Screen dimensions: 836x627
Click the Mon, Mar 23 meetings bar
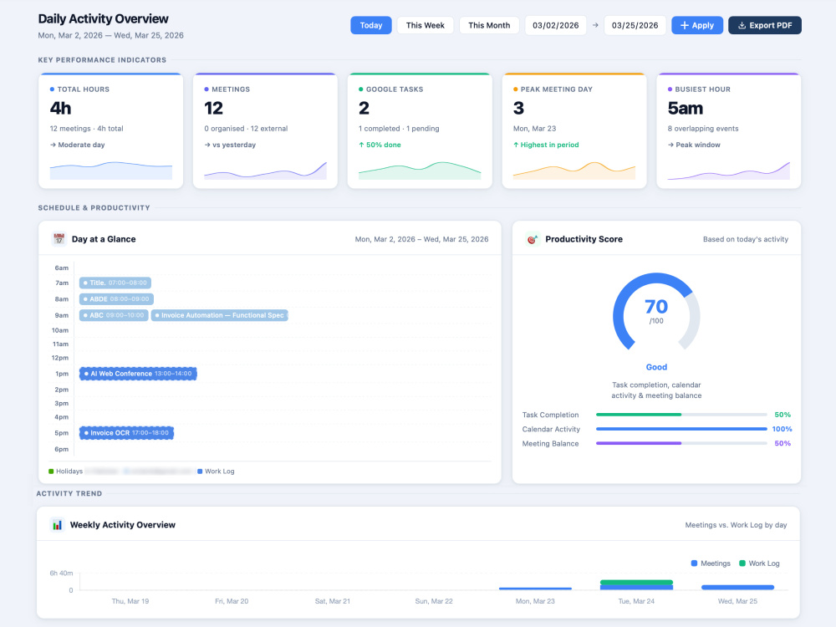coord(535,589)
